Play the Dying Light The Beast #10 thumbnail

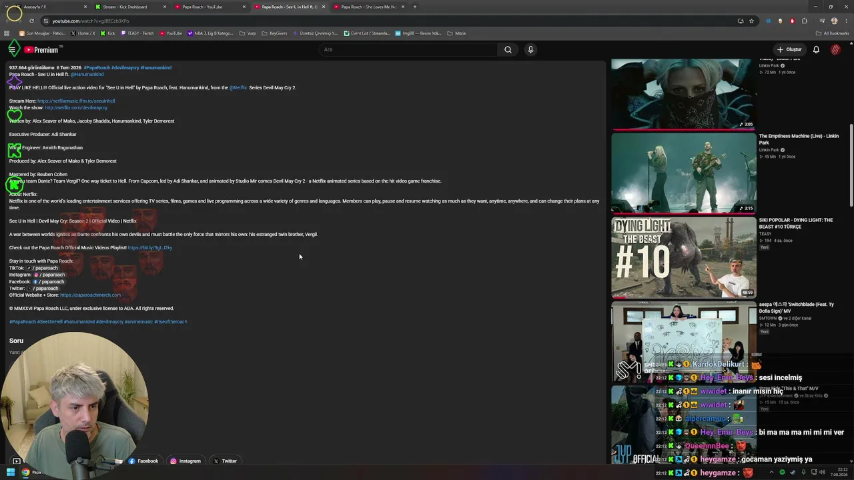pos(684,257)
